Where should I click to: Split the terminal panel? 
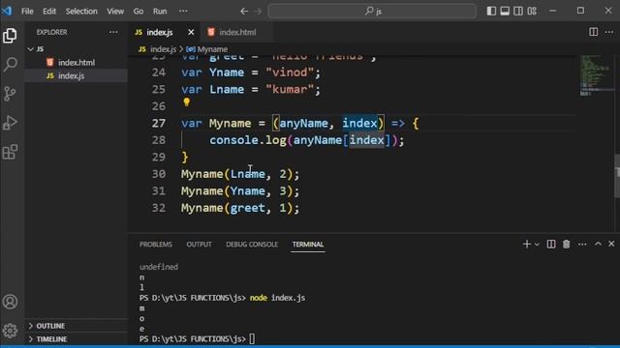point(551,245)
